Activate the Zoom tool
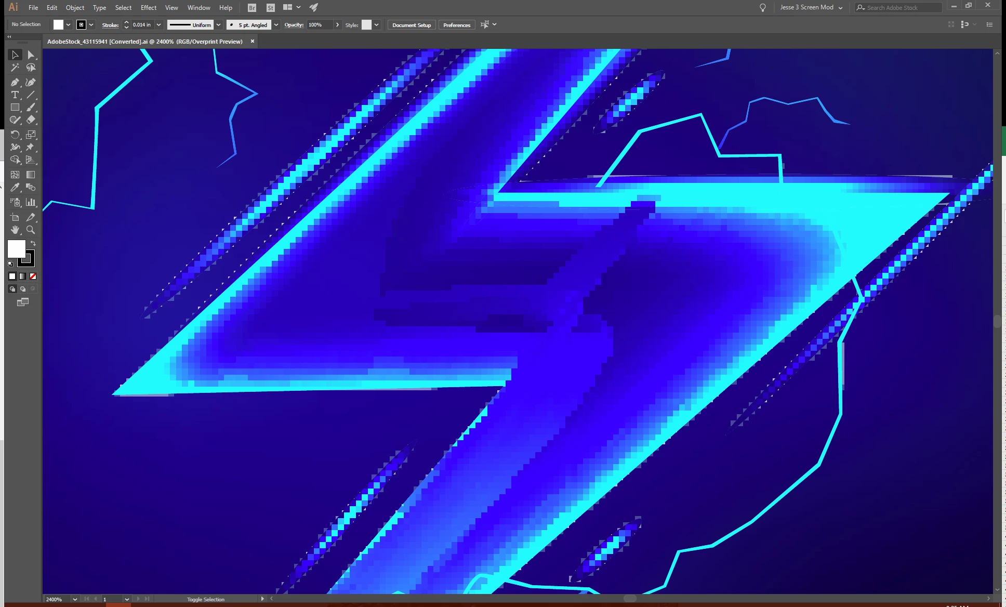This screenshot has height=607, width=1006. 31,230
